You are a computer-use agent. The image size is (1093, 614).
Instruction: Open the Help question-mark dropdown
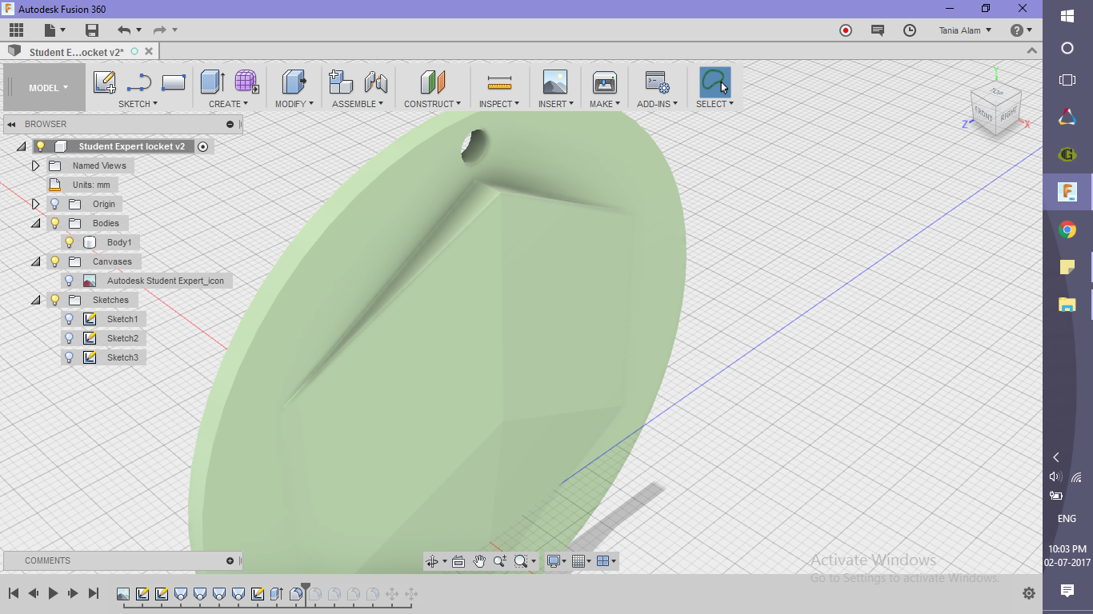coord(1021,30)
